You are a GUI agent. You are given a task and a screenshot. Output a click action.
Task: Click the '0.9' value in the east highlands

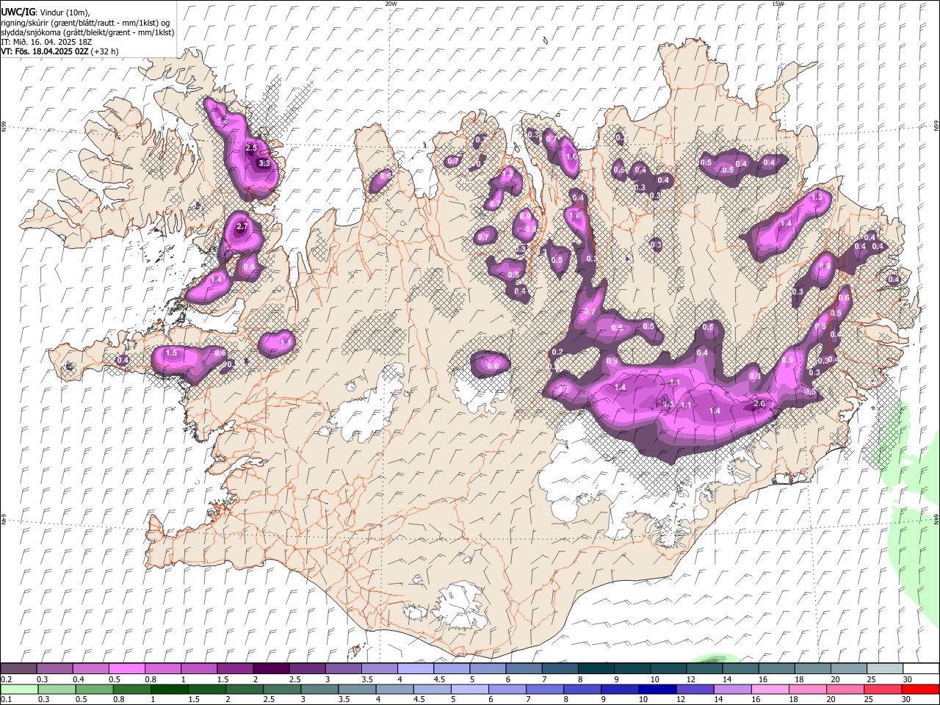coord(788,360)
